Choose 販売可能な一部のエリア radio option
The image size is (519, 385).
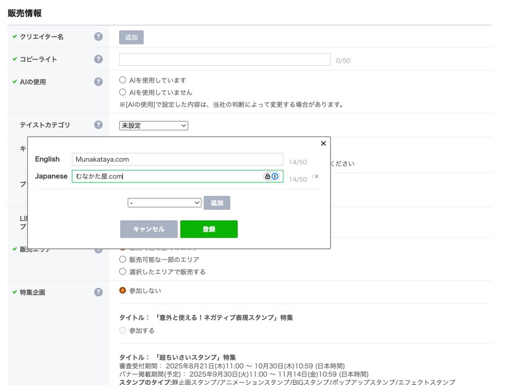[123, 260]
